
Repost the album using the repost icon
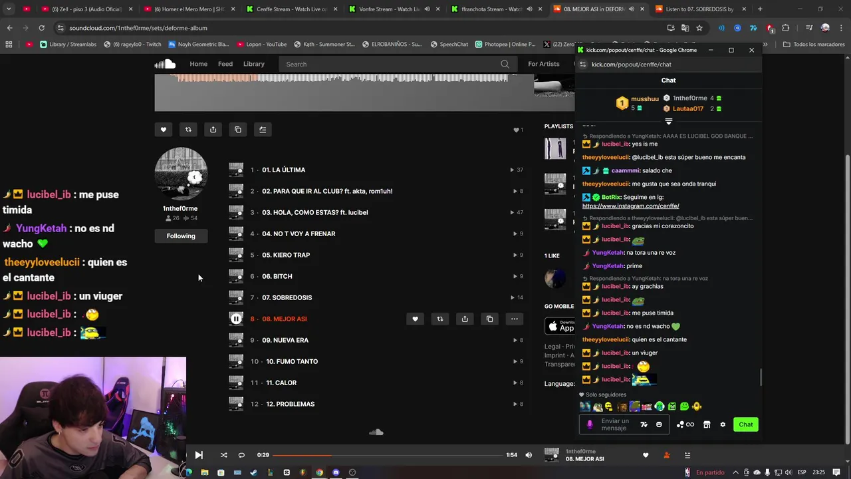coord(188,130)
